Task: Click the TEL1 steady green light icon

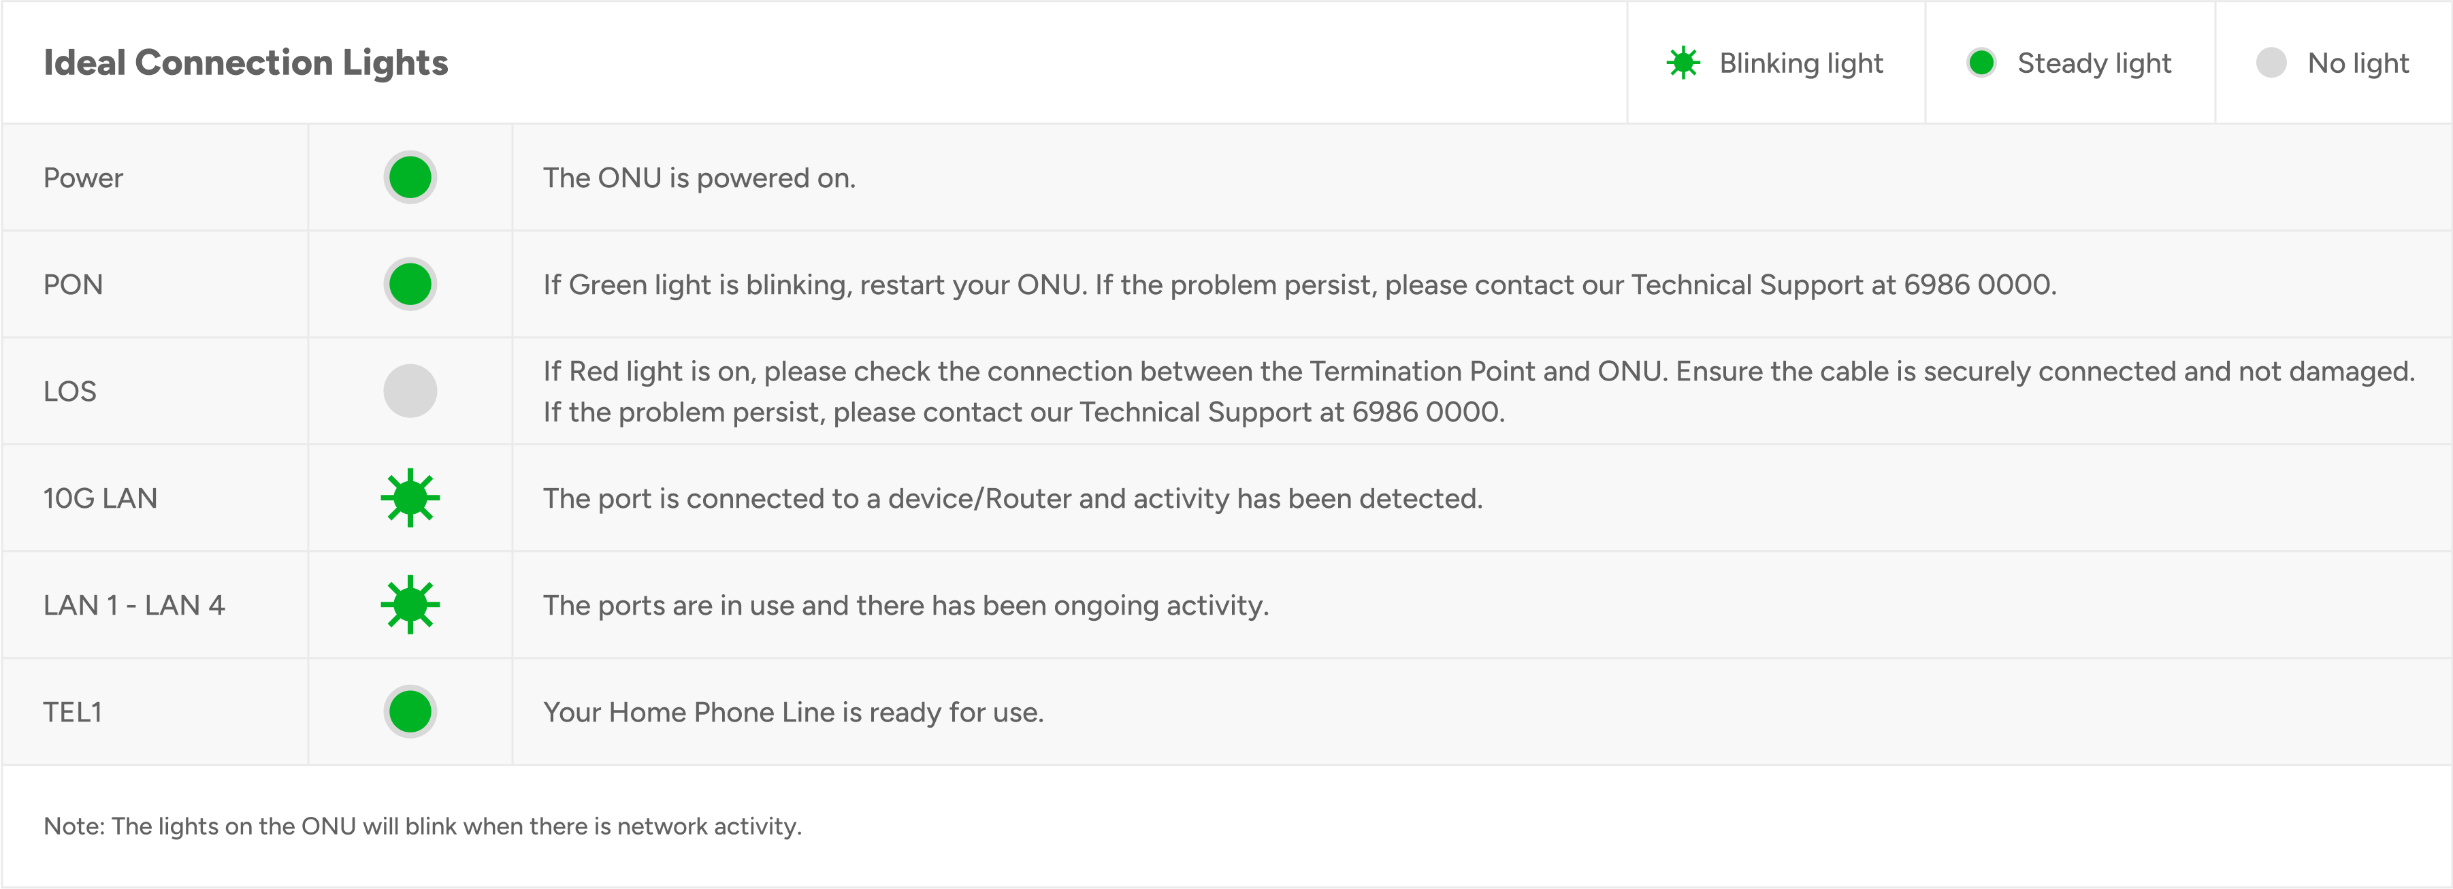Action: coord(410,712)
